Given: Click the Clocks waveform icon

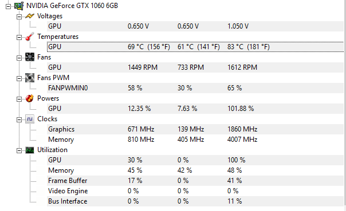Looking at the screenshot, I should (30, 119).
